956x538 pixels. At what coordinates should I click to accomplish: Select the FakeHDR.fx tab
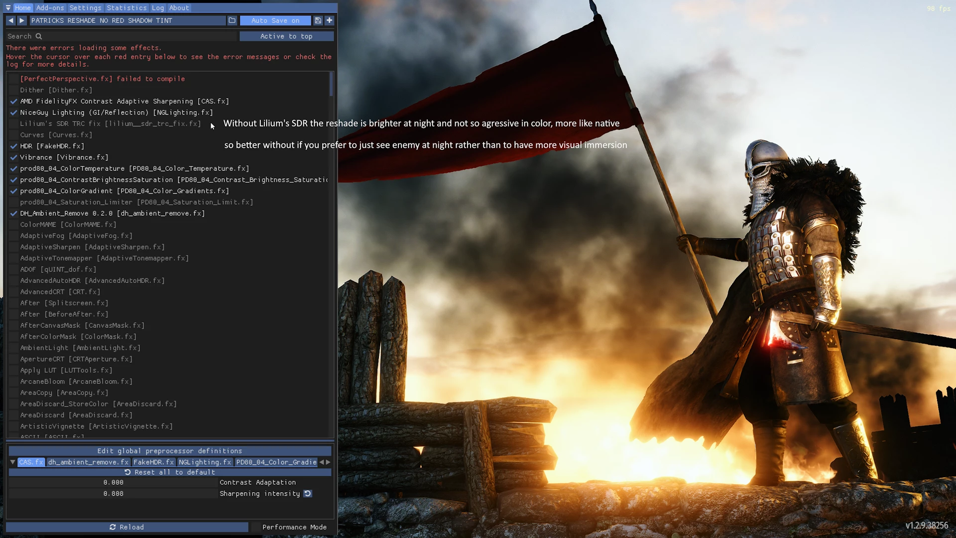153,462
